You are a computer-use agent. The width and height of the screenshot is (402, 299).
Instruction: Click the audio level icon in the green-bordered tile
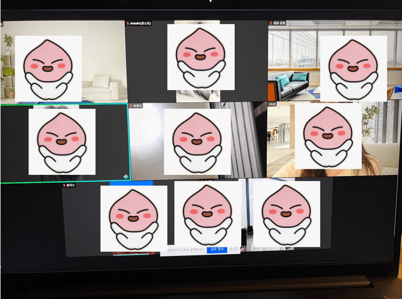(x=126, y=177)
